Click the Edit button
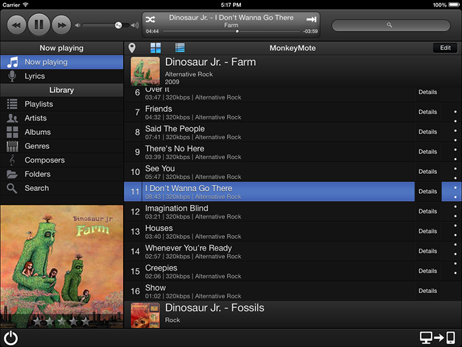 point(445,48)
